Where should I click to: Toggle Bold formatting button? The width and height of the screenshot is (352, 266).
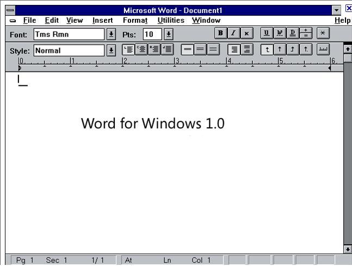(220, 33)
